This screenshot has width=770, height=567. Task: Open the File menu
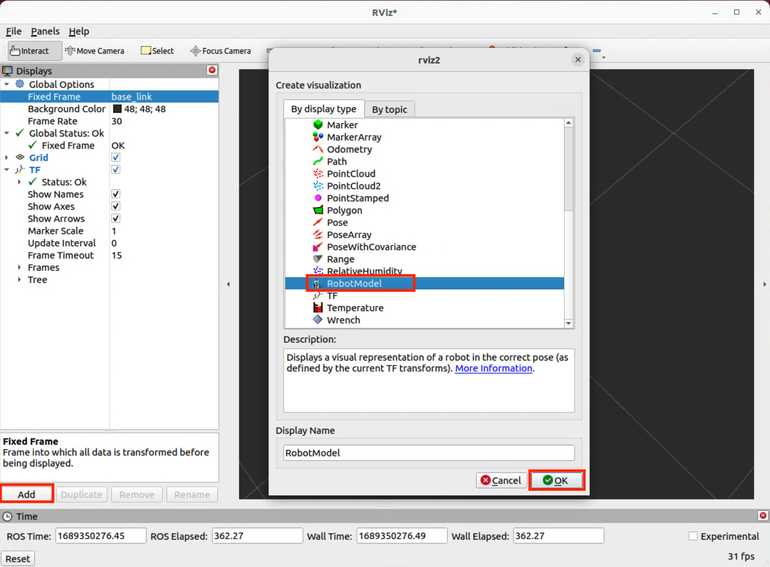point(13,31)
